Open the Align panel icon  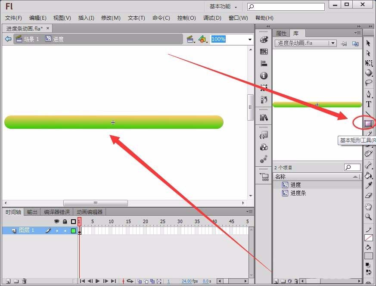pyautogui.click(x=264, y=63)
